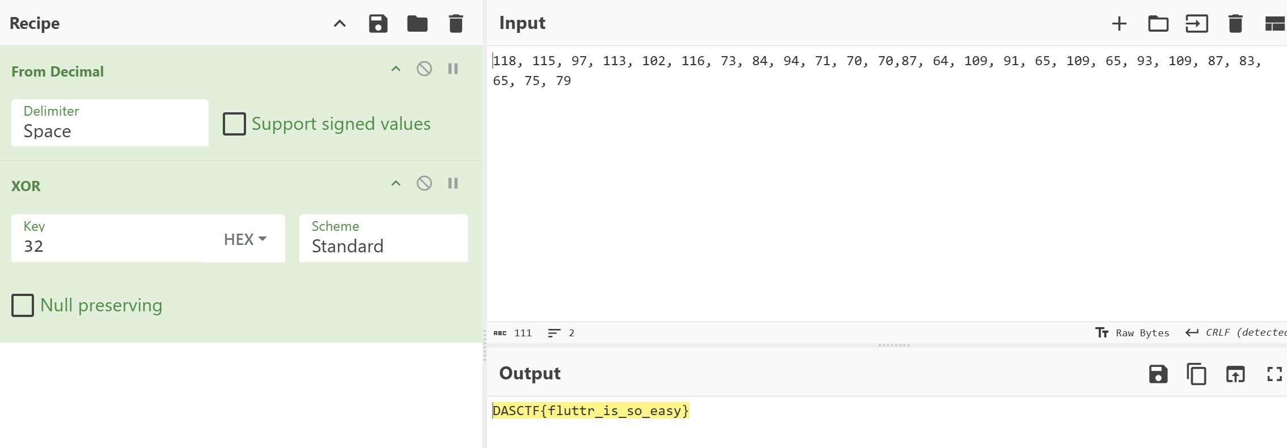The width and height of the screenshot is (1287, 448).
Task: Disable the From Decimal operation
Action: tap(424, 69)
